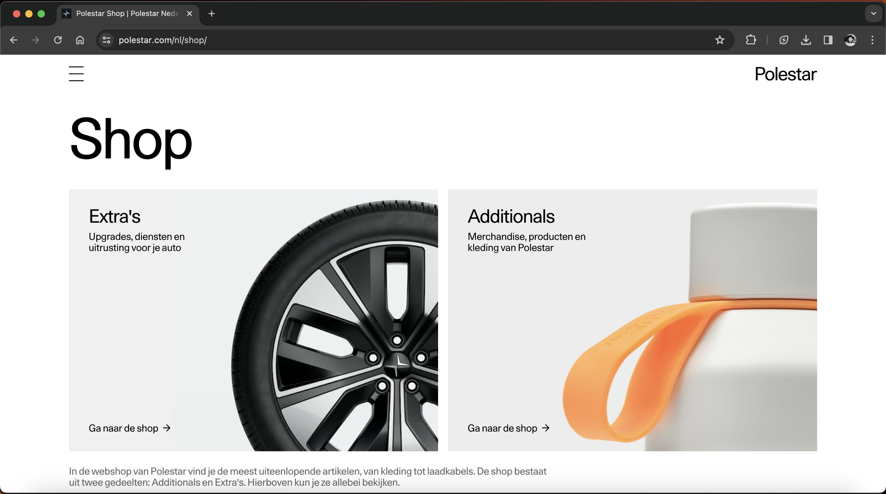Open the Downloads icon in the toolbar

point(806,40)
